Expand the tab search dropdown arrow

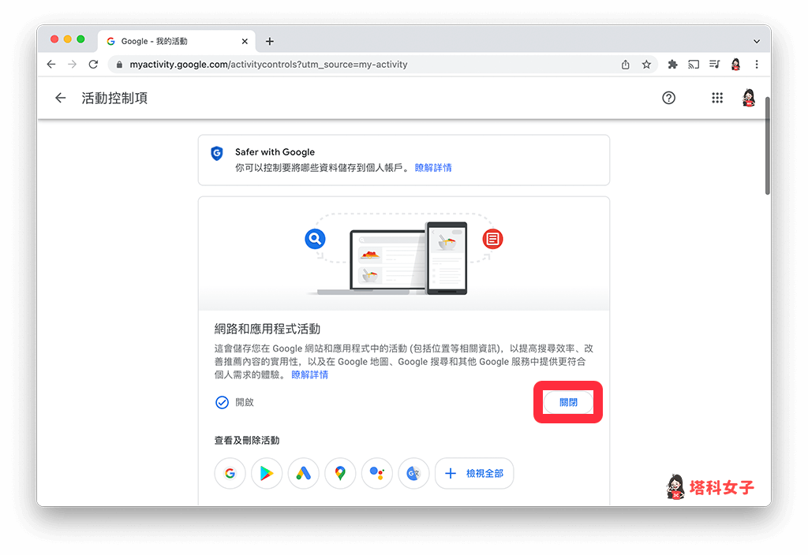click(757, 41)
